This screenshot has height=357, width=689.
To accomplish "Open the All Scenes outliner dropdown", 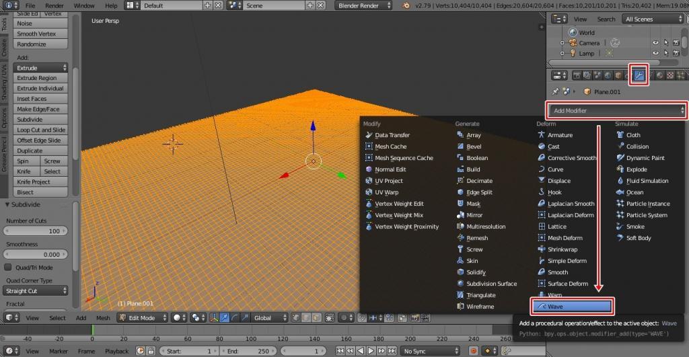I will tap(652, 19).
